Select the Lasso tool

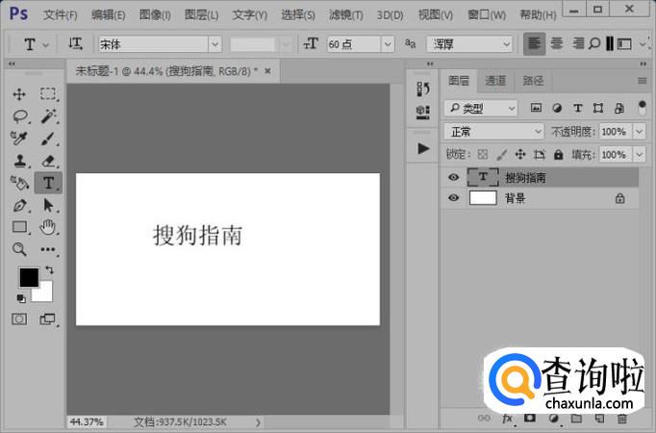[x=19, y=115]
